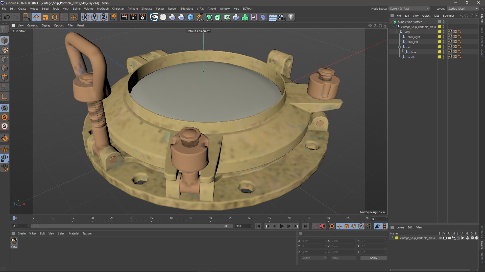Open the Scale coordinate mode dropdown
The image size is (485, 272).
point(344,258)
